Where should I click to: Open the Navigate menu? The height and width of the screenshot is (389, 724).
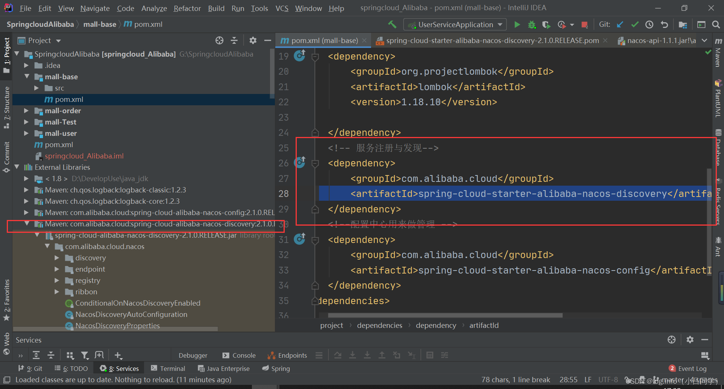95,8
